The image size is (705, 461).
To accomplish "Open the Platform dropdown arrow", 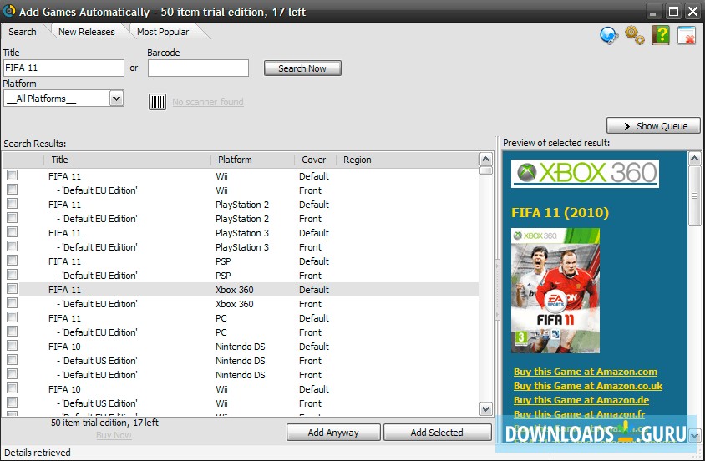I will click(116, 98).
